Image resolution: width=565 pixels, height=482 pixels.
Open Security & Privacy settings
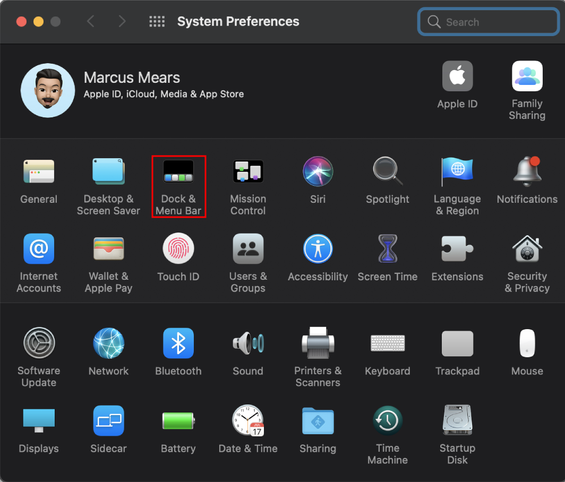pos(527,248)
